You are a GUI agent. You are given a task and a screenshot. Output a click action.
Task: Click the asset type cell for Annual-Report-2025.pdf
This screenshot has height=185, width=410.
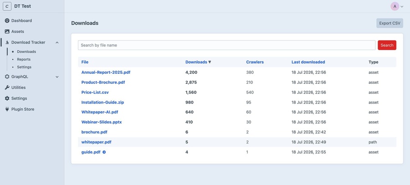pyautogui.click(x=374, y=72)
